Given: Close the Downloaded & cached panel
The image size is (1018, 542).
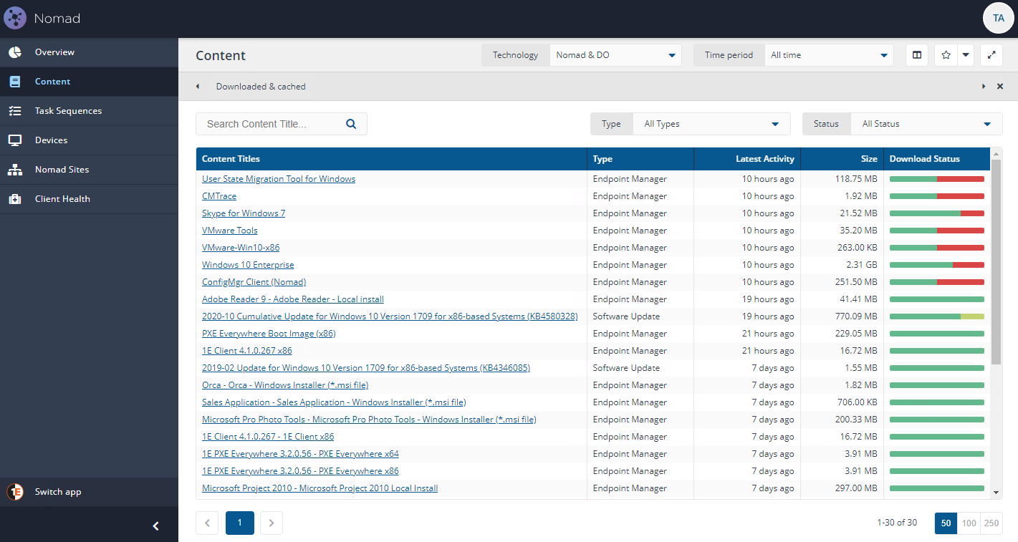Looking at the screenshot, I should pos(1000,87).
